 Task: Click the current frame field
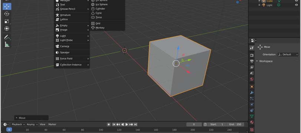tap(194, 125)
